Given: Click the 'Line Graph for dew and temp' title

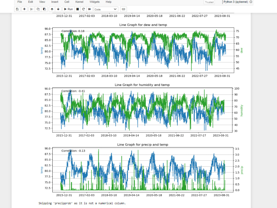Looking at the screenshot, I should click(143, 25).
